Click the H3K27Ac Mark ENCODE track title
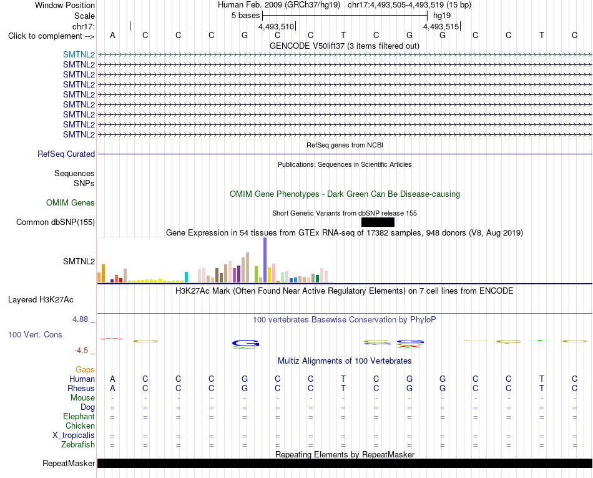The image size is (593, 478). pos(345,291)
